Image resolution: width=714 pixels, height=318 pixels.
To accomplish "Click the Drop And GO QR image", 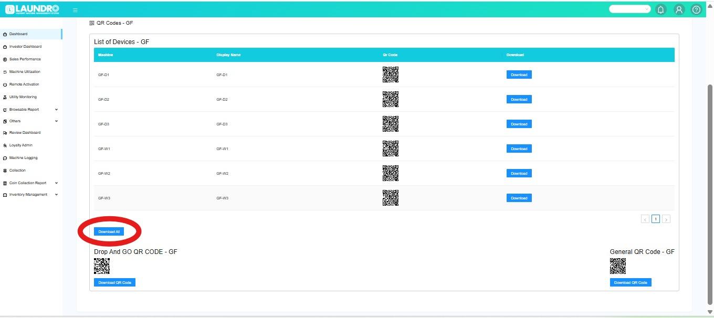I will 102,266.
